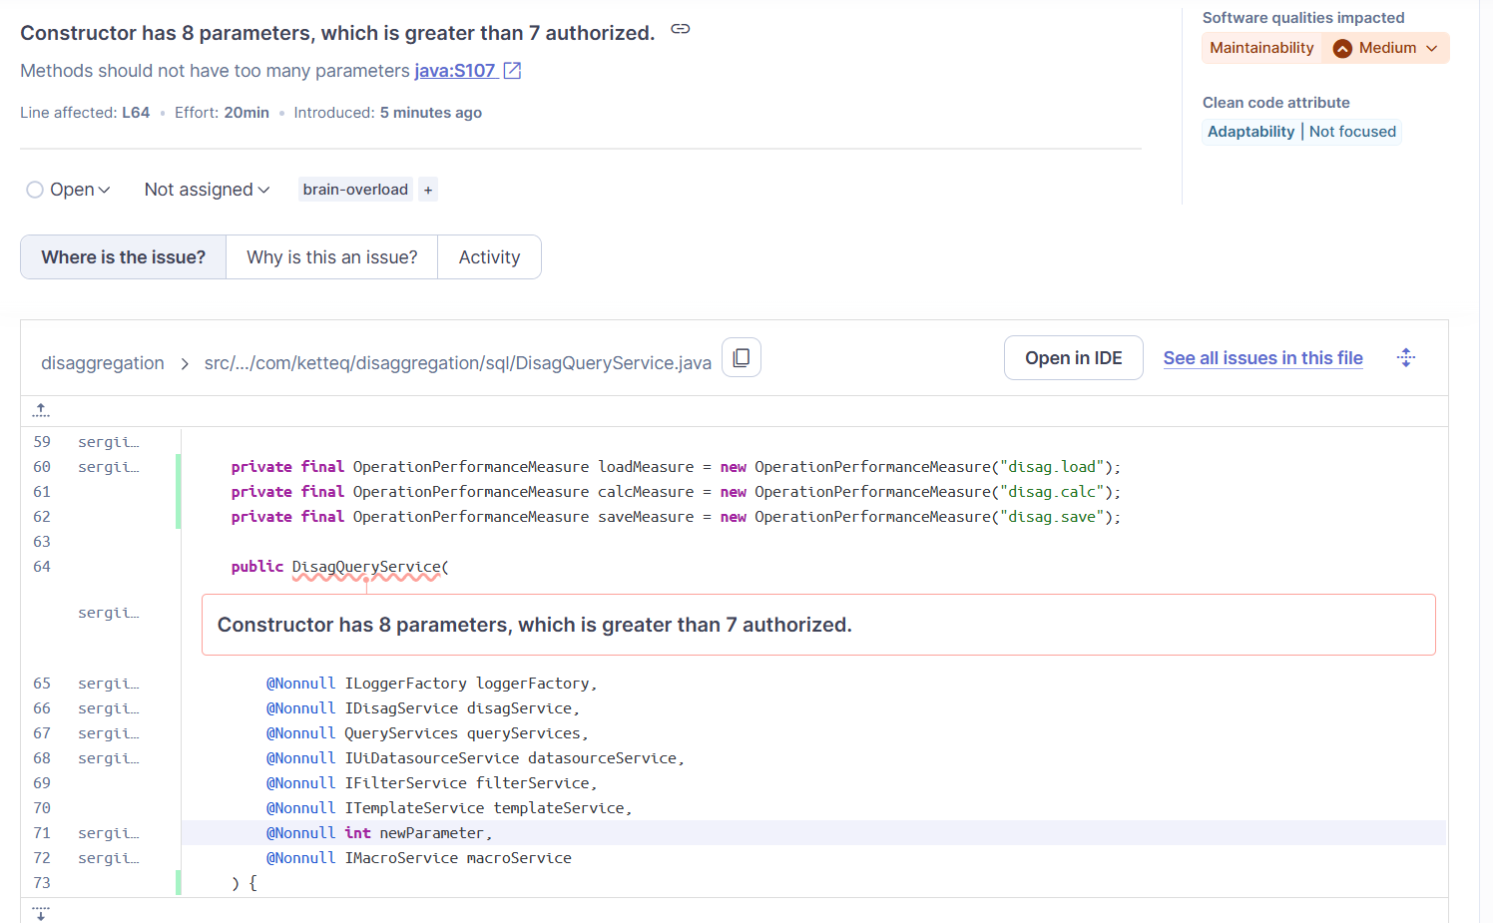Viewport: 1493px width, 923px height.
Task: Copy file path with clipboard icon
Action: tap(742, 357)
